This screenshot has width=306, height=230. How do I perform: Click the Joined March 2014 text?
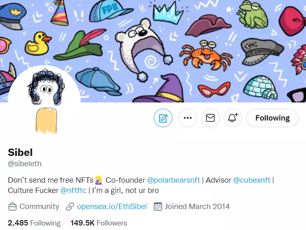(197, 207)
